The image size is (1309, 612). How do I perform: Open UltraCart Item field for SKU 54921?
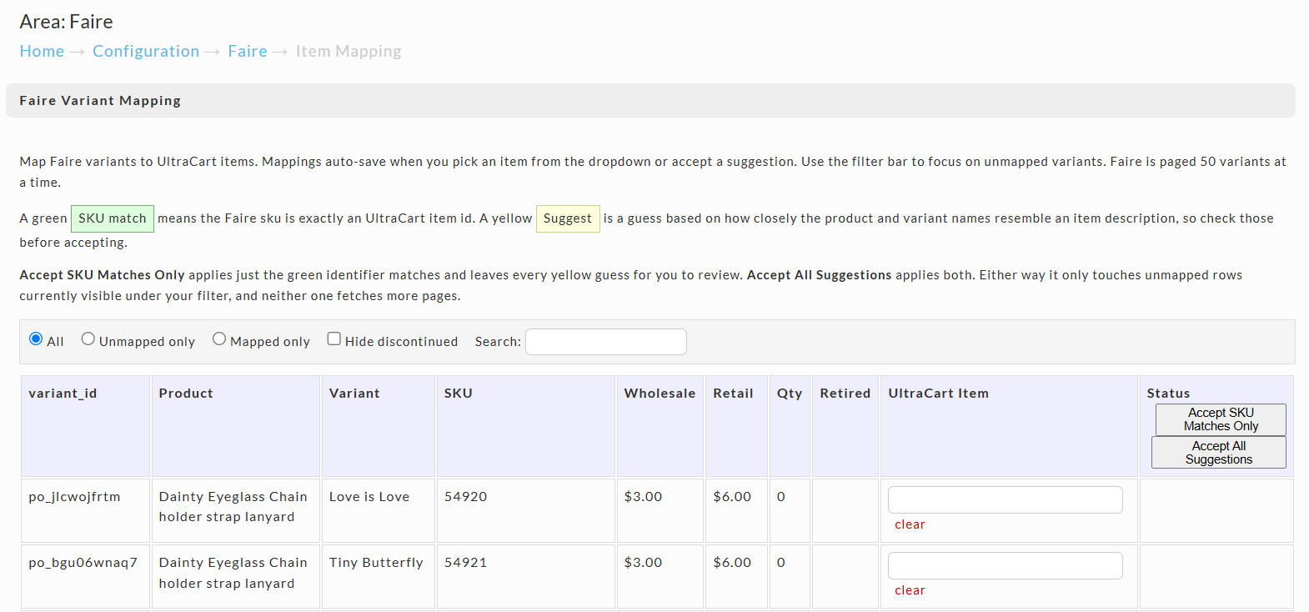(1006, 565)
